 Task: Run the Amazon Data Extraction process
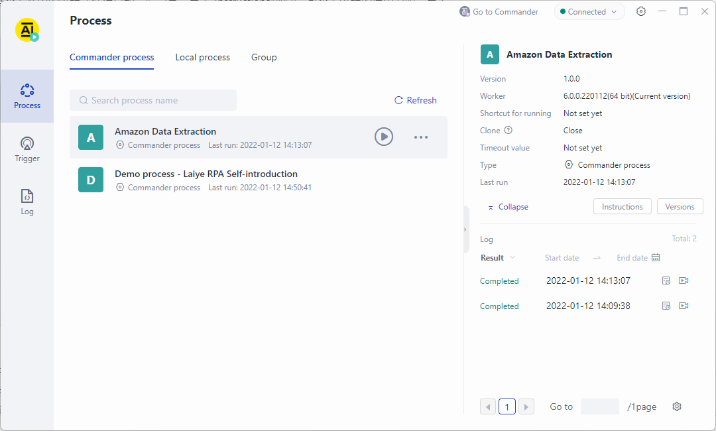(x=384, y=137)
